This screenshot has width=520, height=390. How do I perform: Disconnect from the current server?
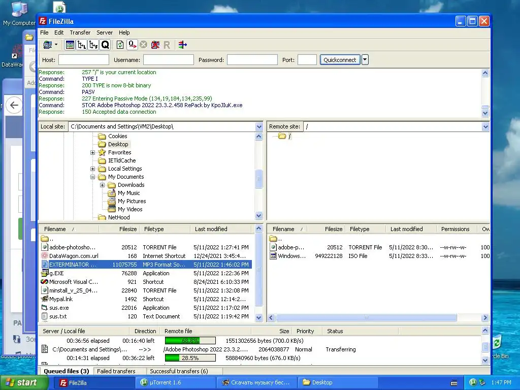[155, 45]
